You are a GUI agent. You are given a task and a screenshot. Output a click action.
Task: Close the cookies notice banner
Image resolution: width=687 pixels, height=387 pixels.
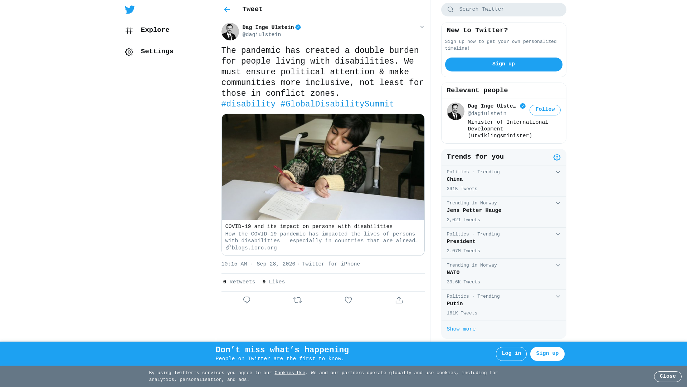coord(667,376)
